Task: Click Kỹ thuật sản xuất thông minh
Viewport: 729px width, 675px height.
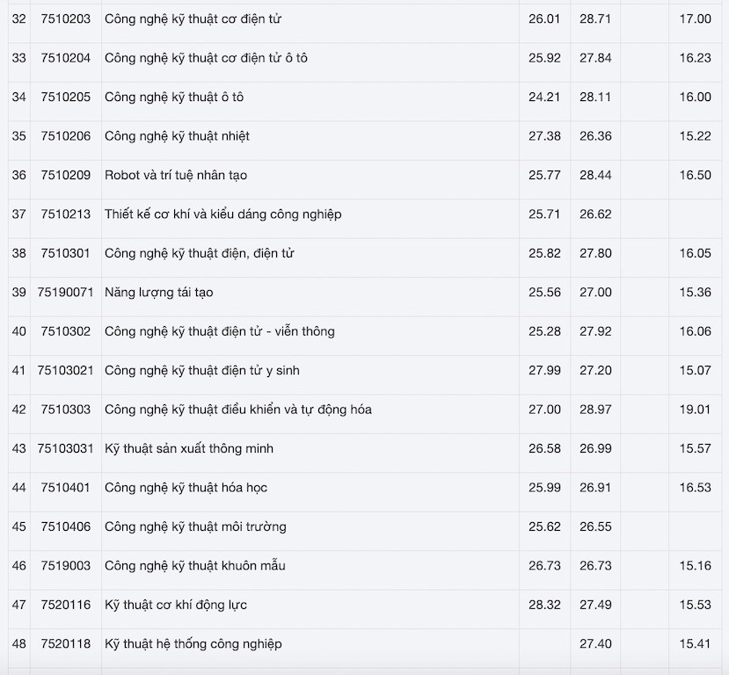Action: [x=189, y=448]
